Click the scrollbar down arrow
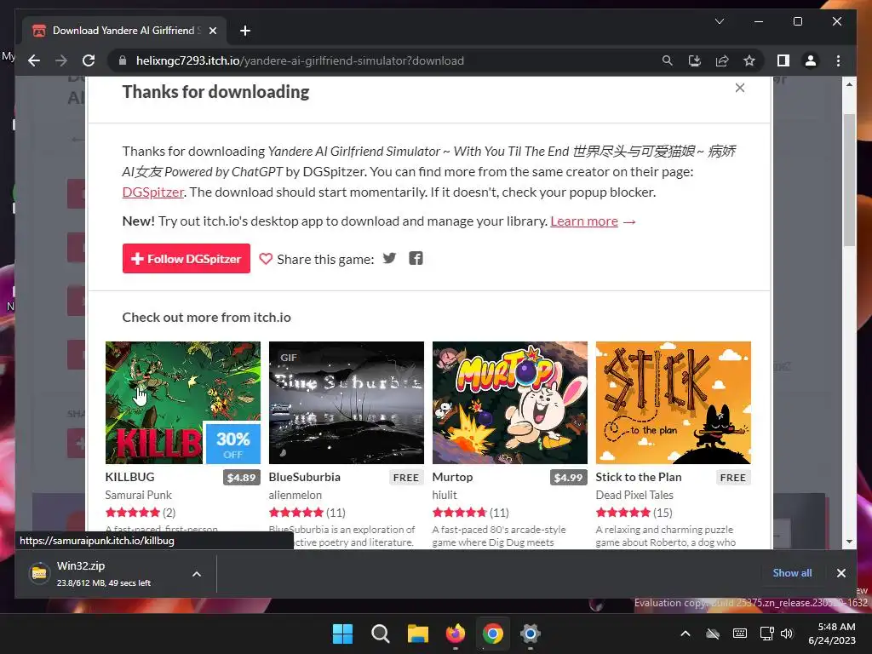 coord(849,541)
